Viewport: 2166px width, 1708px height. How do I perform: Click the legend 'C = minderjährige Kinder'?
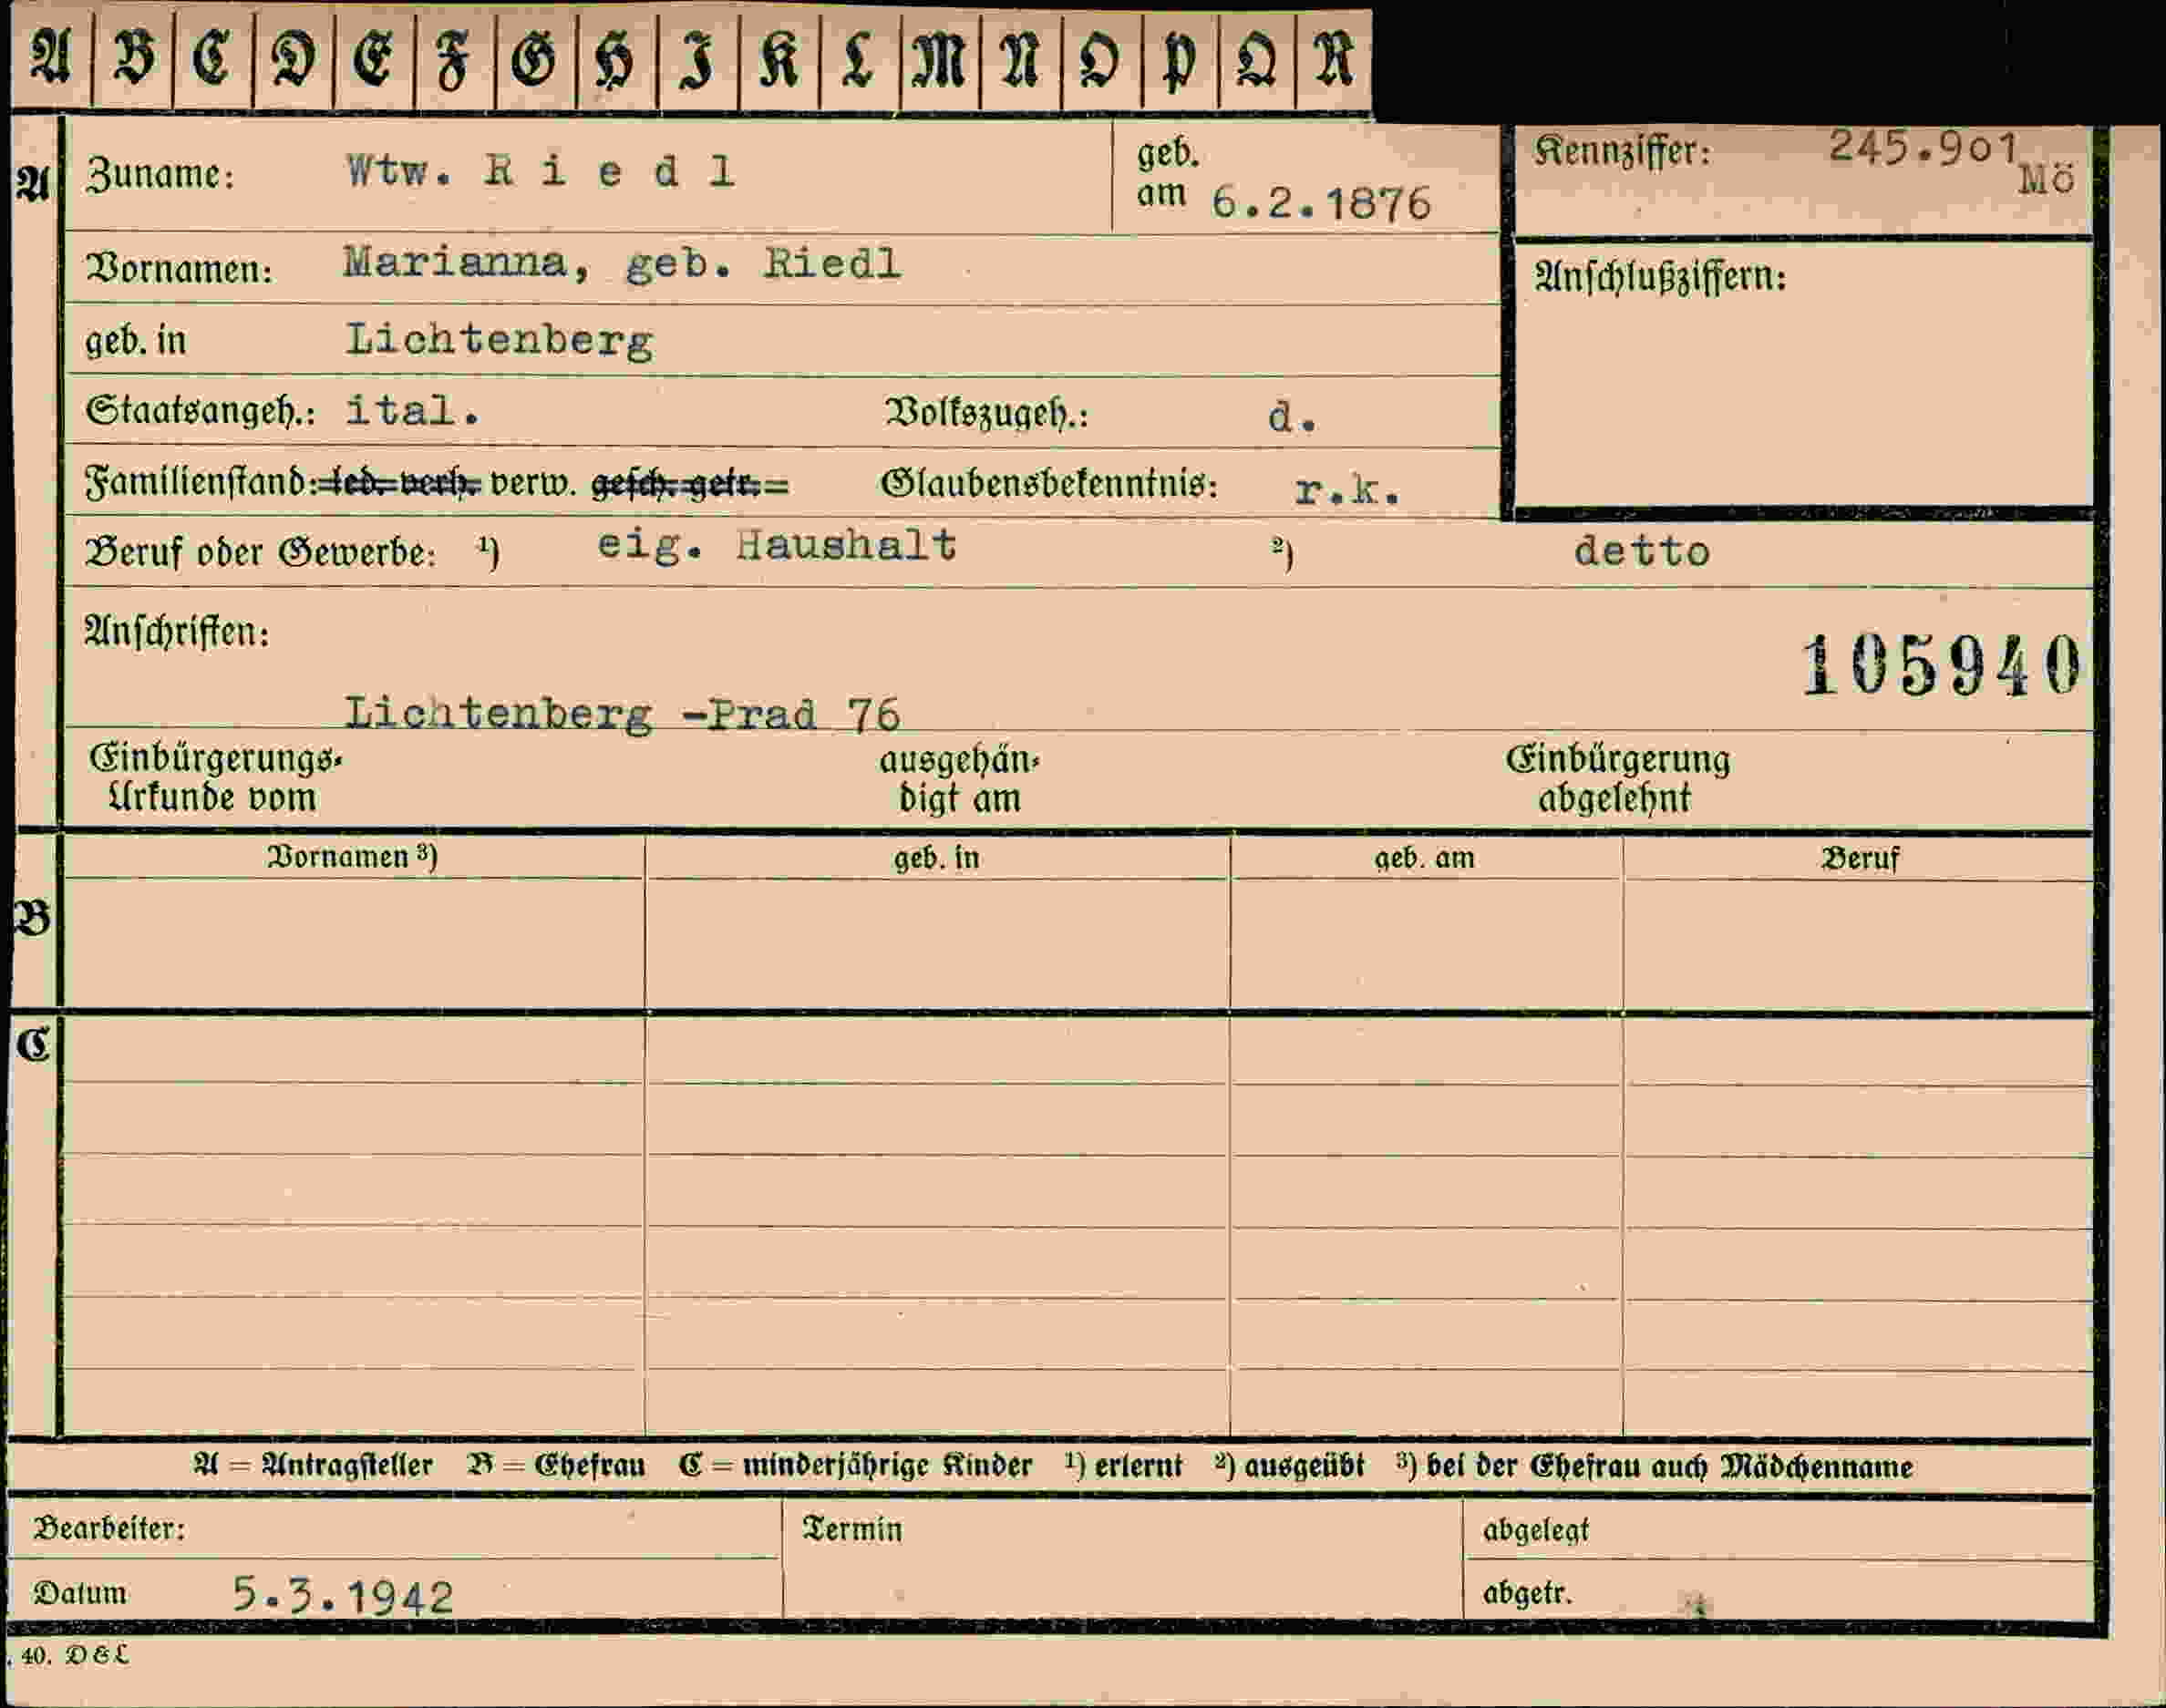tap(855, 1467)
